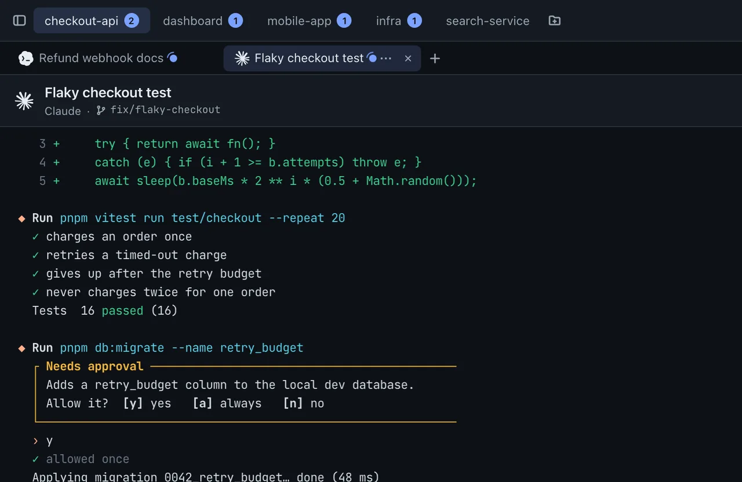Open the new project folder icon
The width and height of the screenshot is (742, 482).
pyautogui.click(x=555, y=21)
